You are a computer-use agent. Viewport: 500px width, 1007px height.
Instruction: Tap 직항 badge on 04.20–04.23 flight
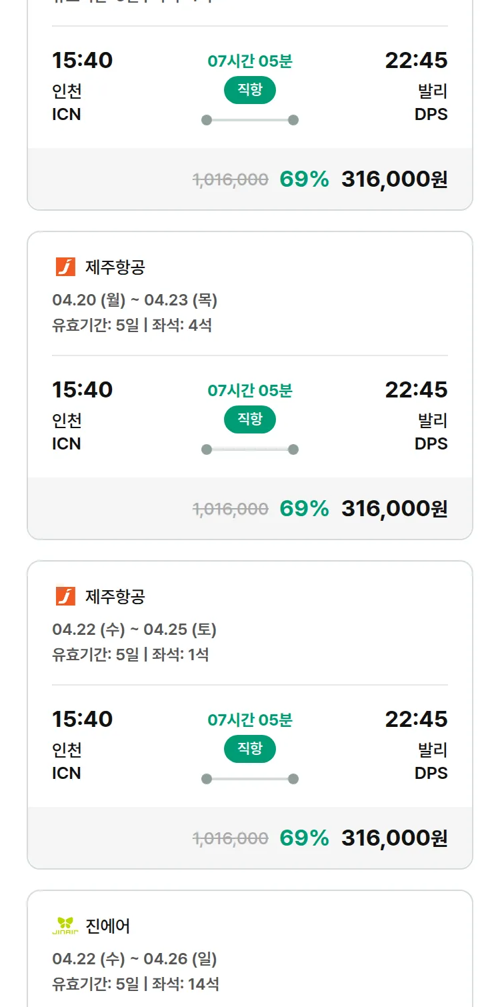250,419
